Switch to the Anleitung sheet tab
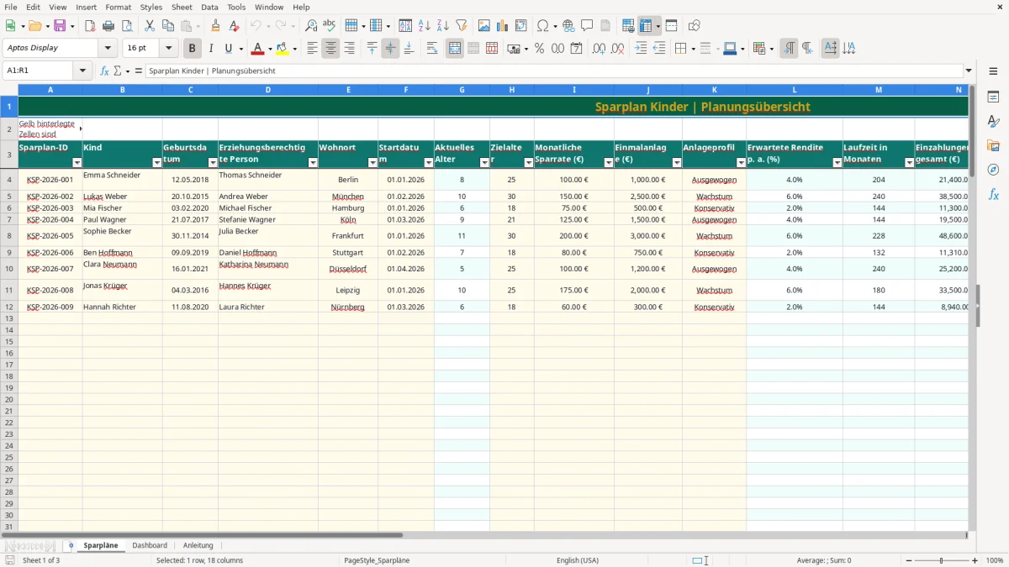Screen dimensions: 1009x567 198,545
